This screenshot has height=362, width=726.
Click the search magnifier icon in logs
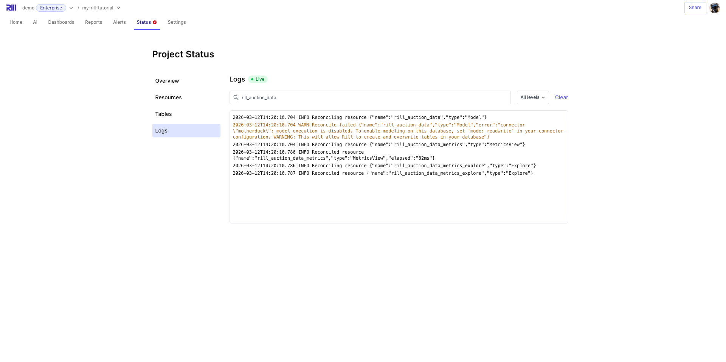click(236, 97)
